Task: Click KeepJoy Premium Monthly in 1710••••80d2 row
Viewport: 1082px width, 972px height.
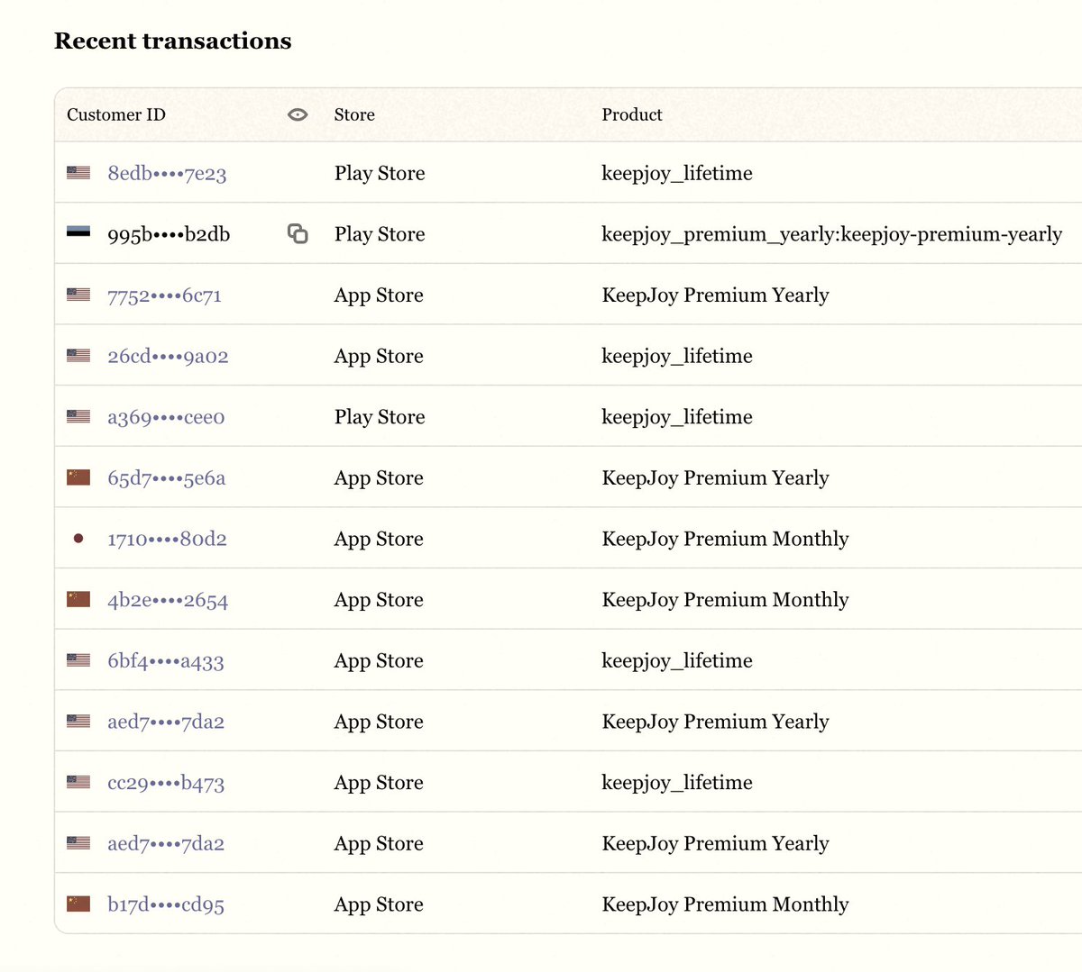Action: pyautogui.click(x=725, y=539)
